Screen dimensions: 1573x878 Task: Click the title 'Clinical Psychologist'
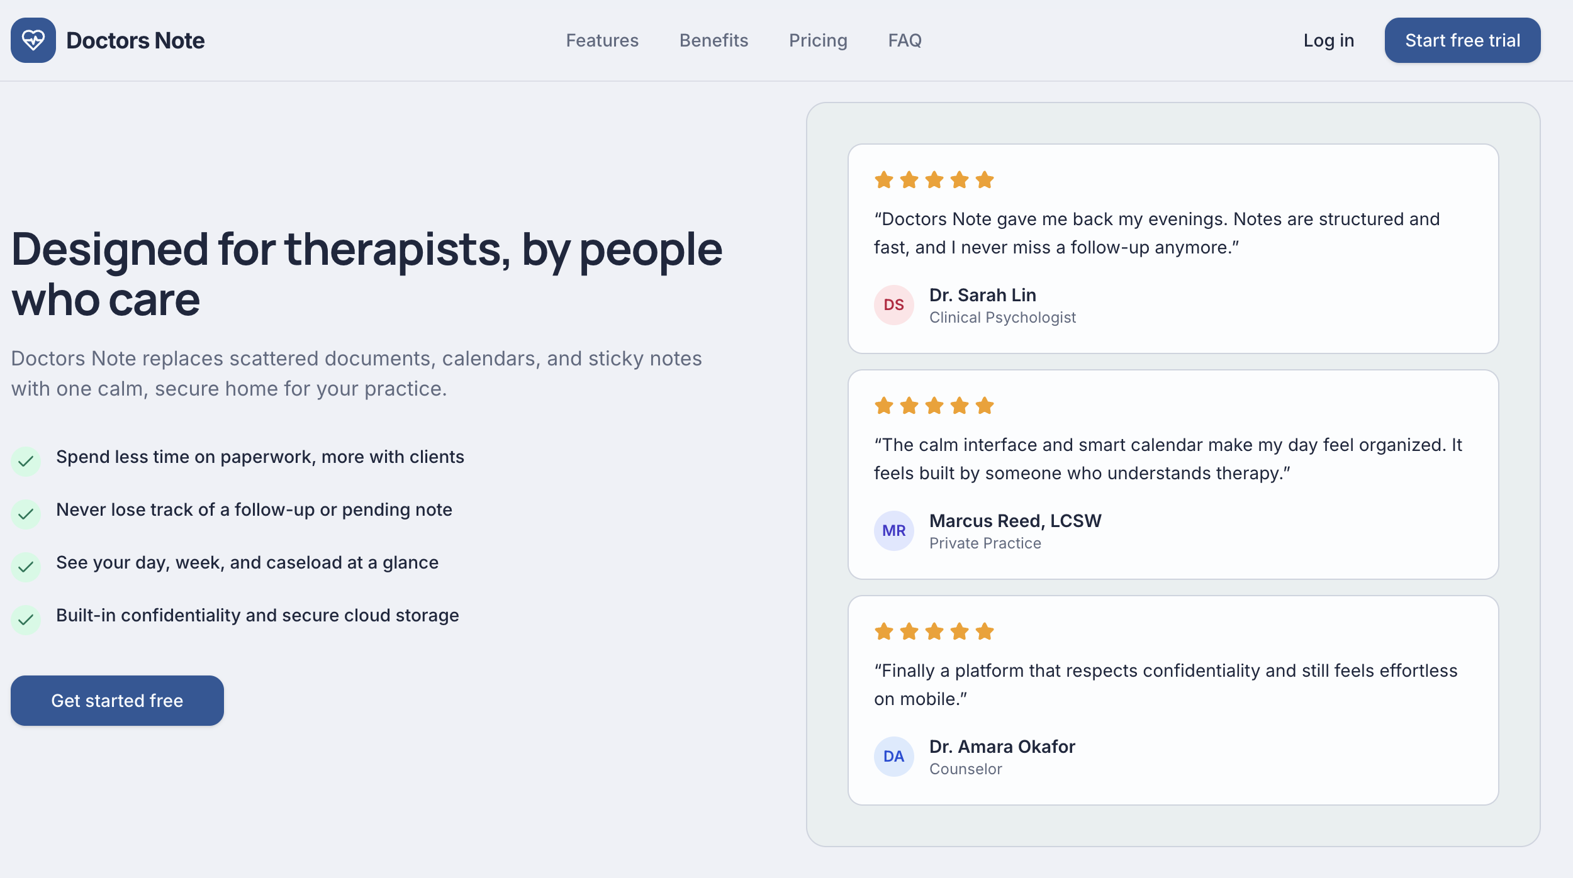point(1002,318)
